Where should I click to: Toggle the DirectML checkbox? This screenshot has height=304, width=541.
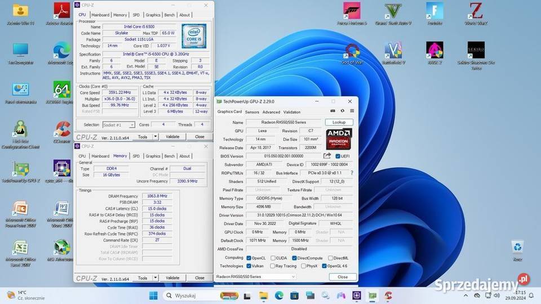(x=330, y=258)
